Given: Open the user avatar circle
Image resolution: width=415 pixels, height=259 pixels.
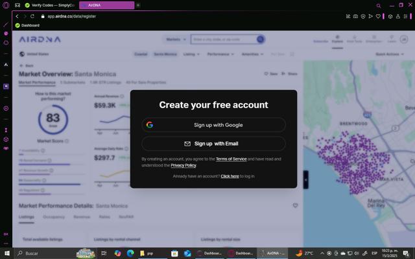Looking at the screenshot, I should point(404,39).
